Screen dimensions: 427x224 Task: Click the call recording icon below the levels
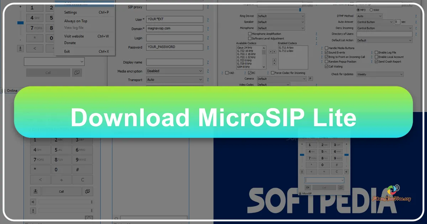[89, 218]
